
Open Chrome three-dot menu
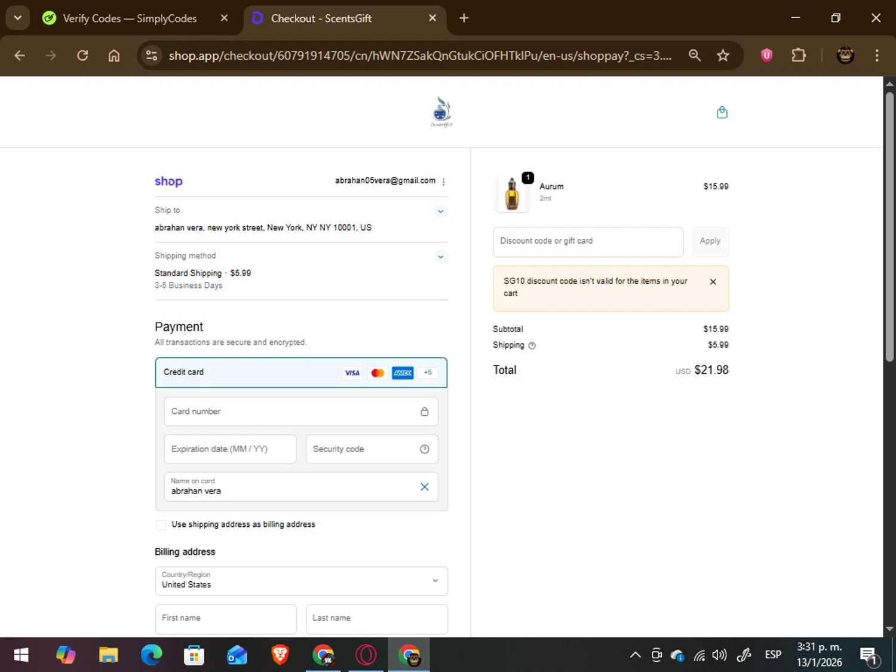(x=877, y=56)
